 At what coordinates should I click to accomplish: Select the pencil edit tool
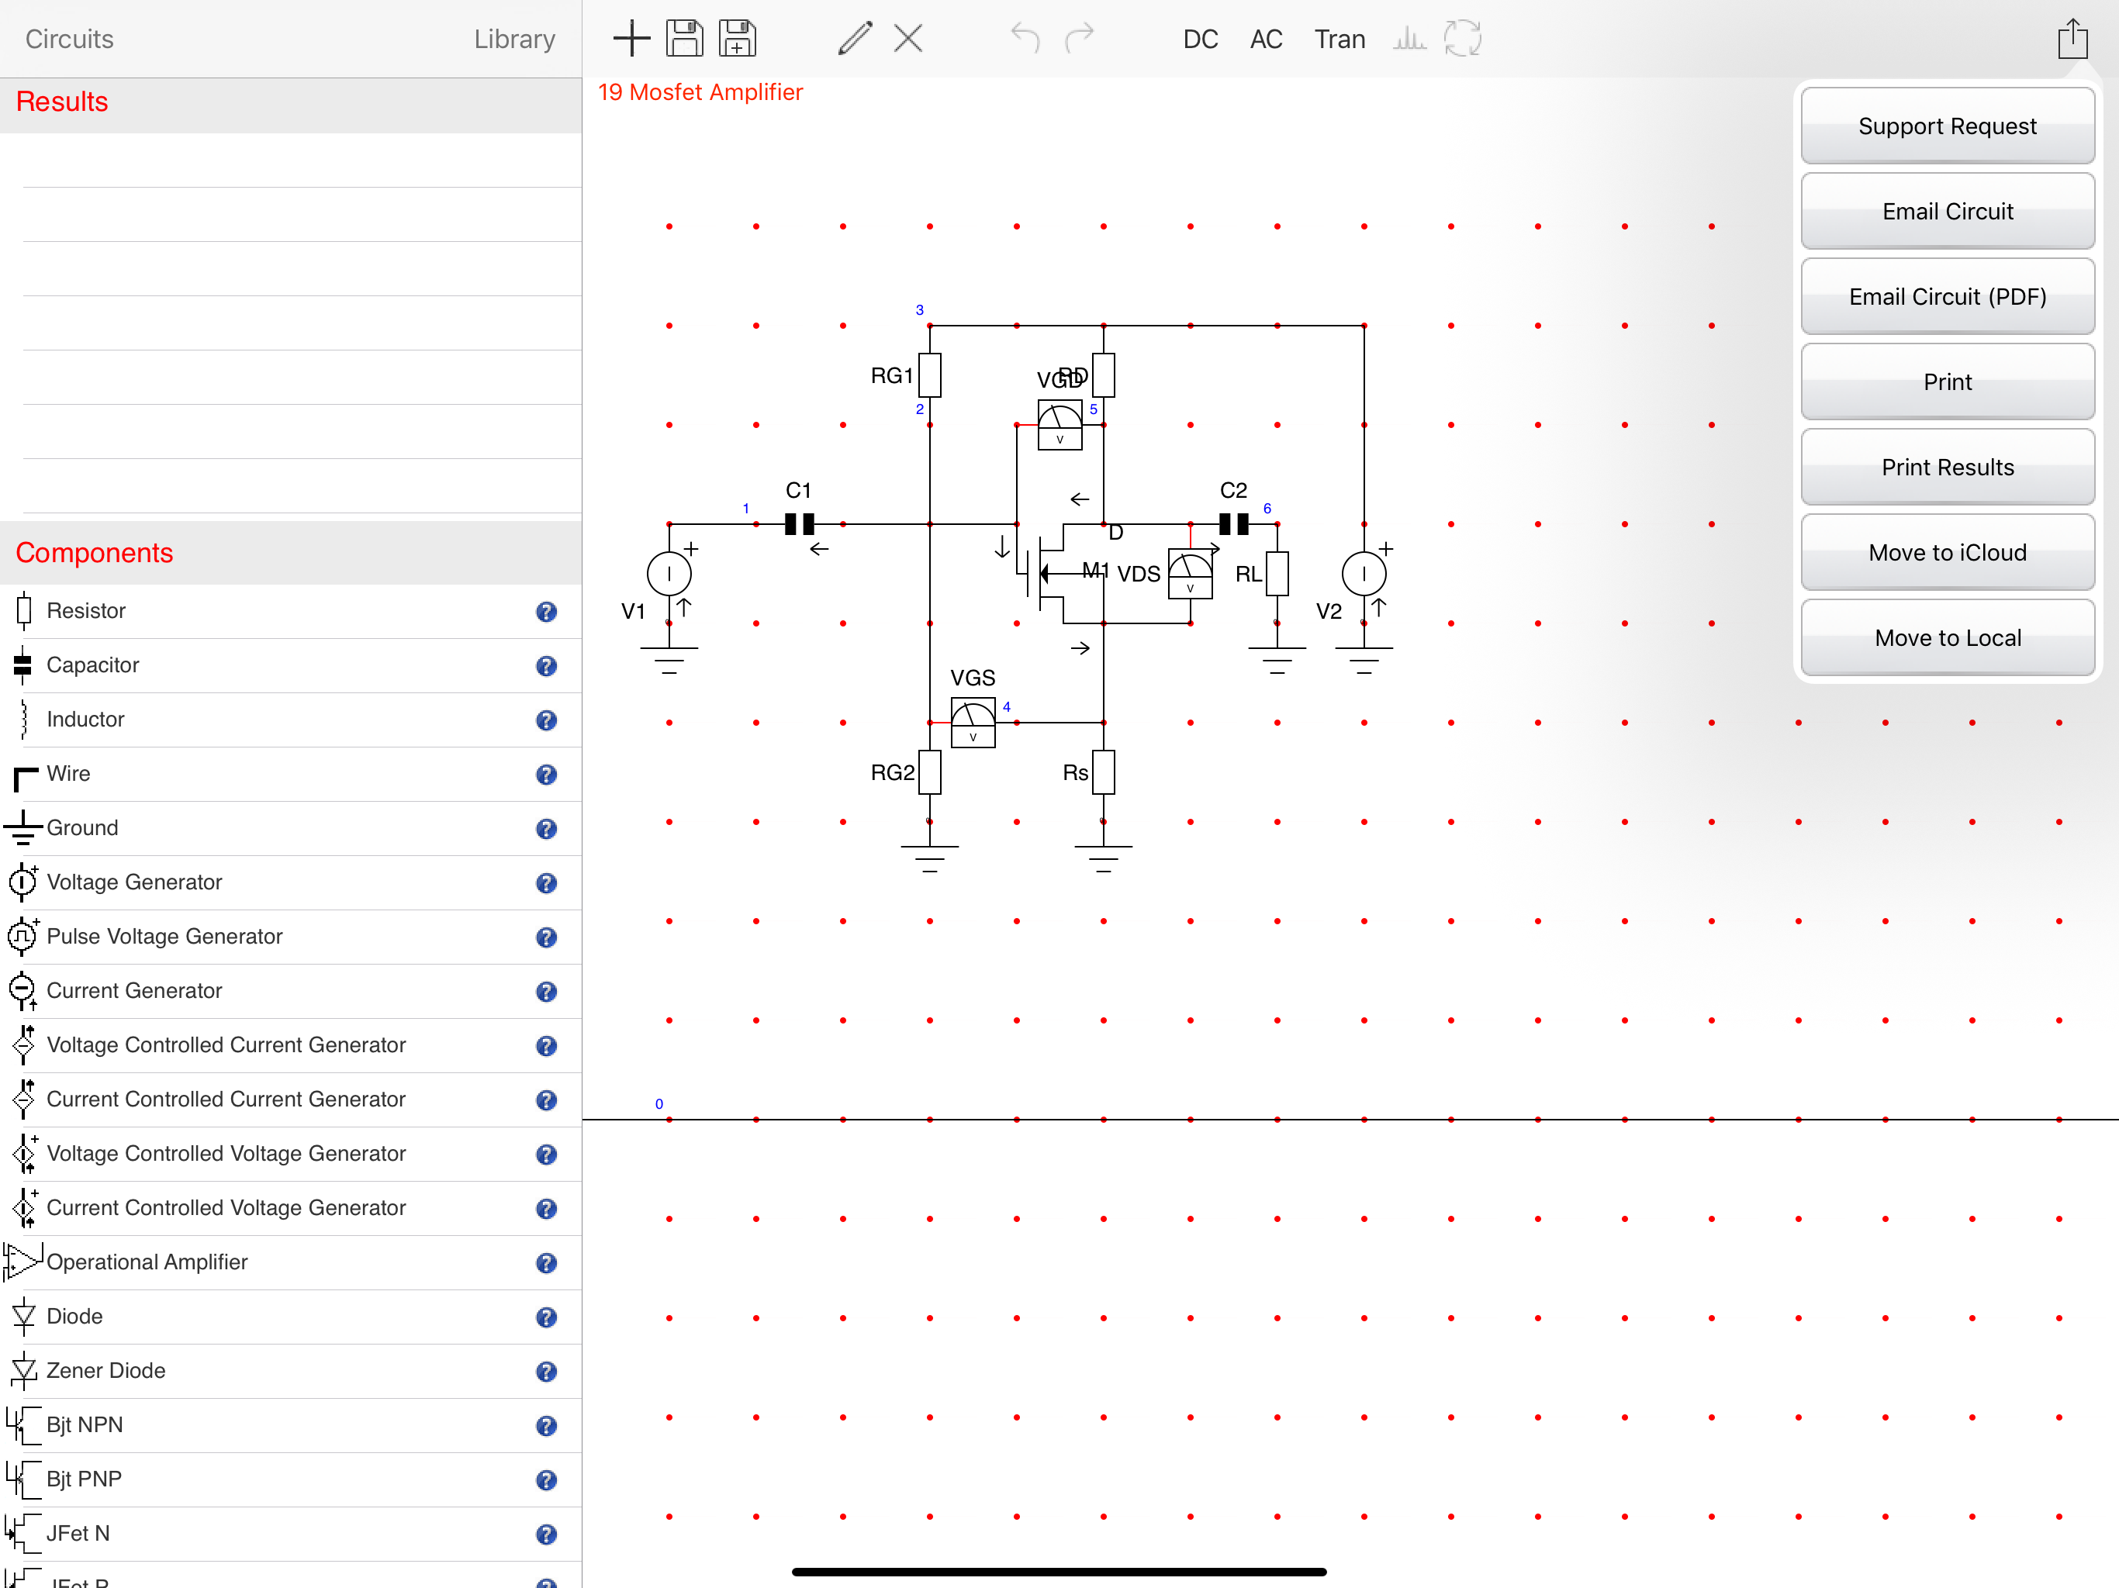click(x=856, y=40)
